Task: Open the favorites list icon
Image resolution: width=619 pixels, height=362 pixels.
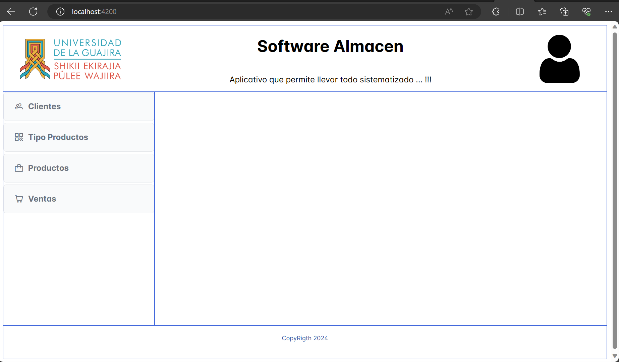Action: coord(542,12)
